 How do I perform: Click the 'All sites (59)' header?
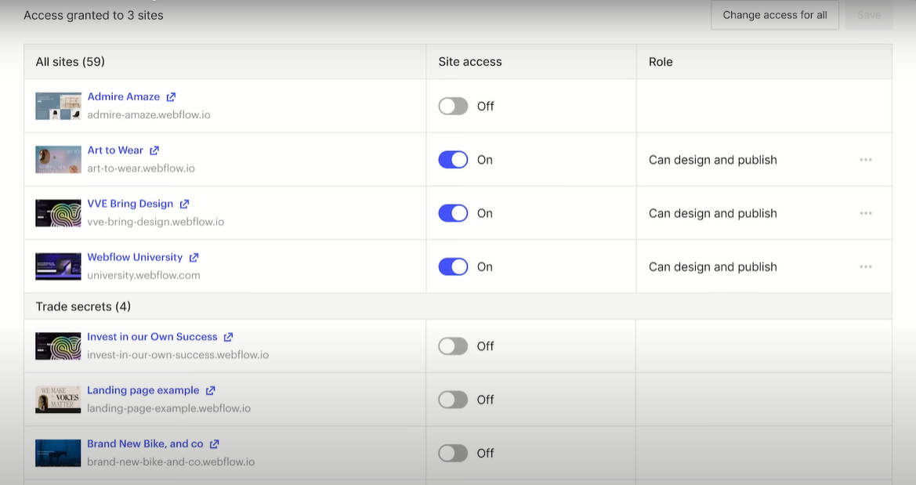(x=70, y=62)
